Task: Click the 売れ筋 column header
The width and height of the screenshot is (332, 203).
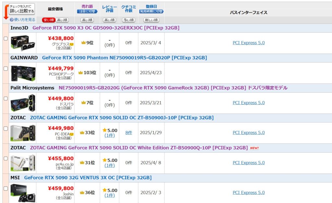Action: point(87,6)
